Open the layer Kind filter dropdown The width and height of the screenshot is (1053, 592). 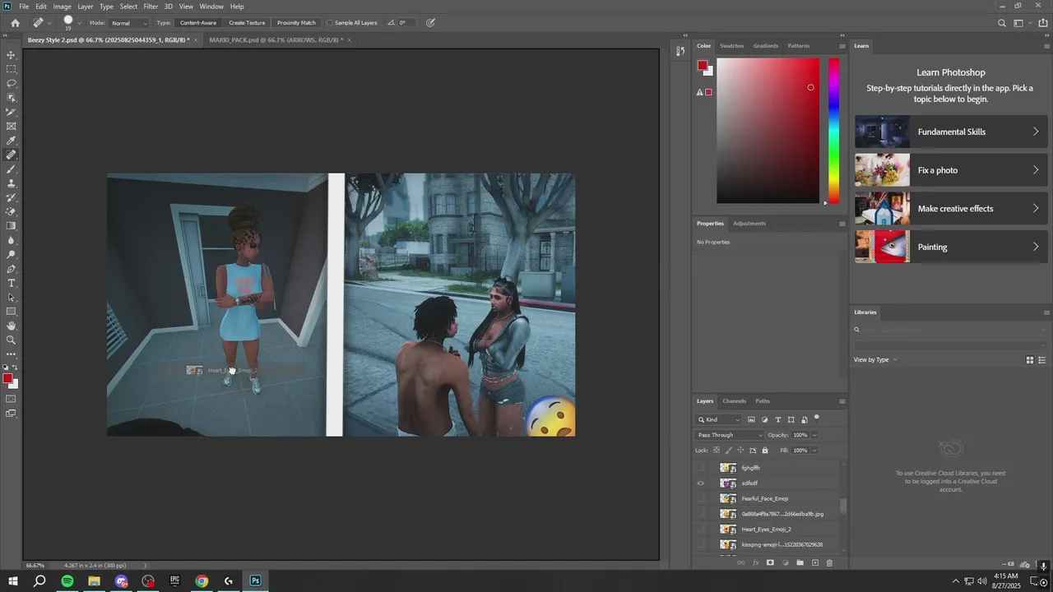[x=719, y=419]
